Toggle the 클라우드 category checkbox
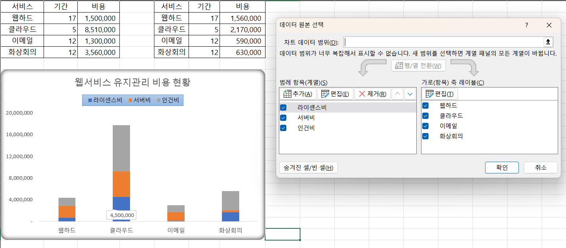This screenshot has width=566, height=248. pos(425,116)
